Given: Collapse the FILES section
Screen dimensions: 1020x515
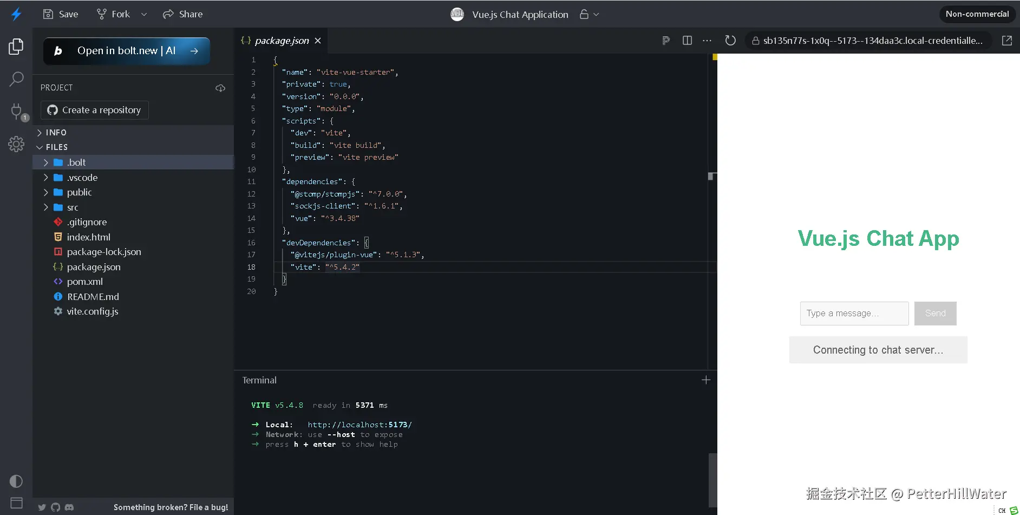Looking at the screenshot, I should click(133, 147).
